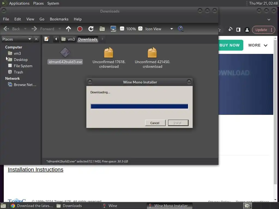Screen dimensions: 279x209
Task: Open the Bookmarks menu
Action: click(59, 19)
